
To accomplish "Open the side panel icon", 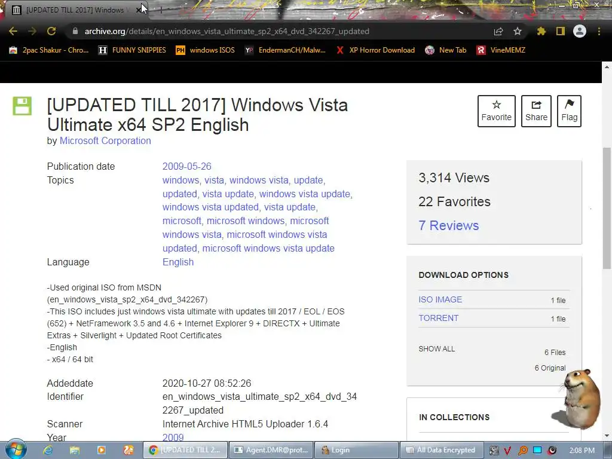I will coord(561,31).
